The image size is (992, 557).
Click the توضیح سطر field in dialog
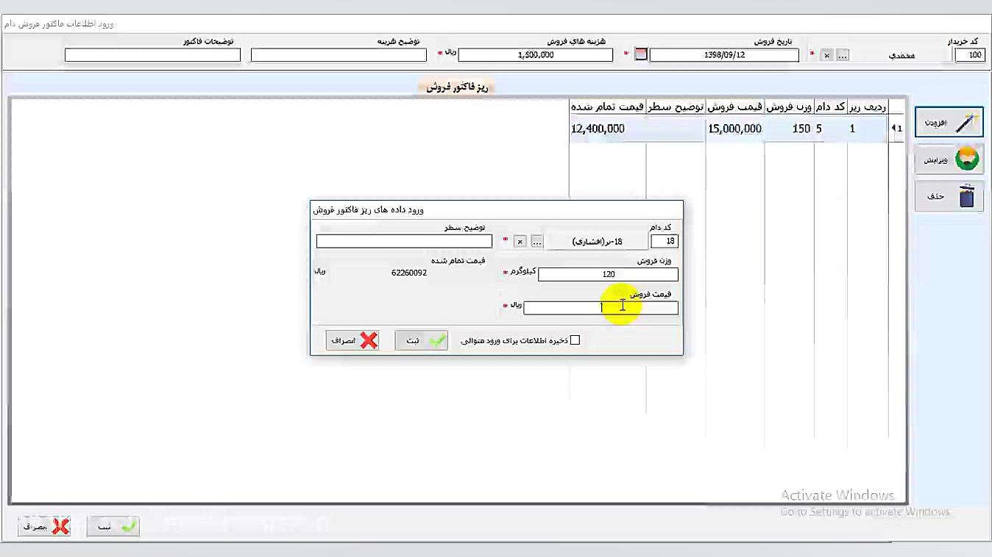404,241
